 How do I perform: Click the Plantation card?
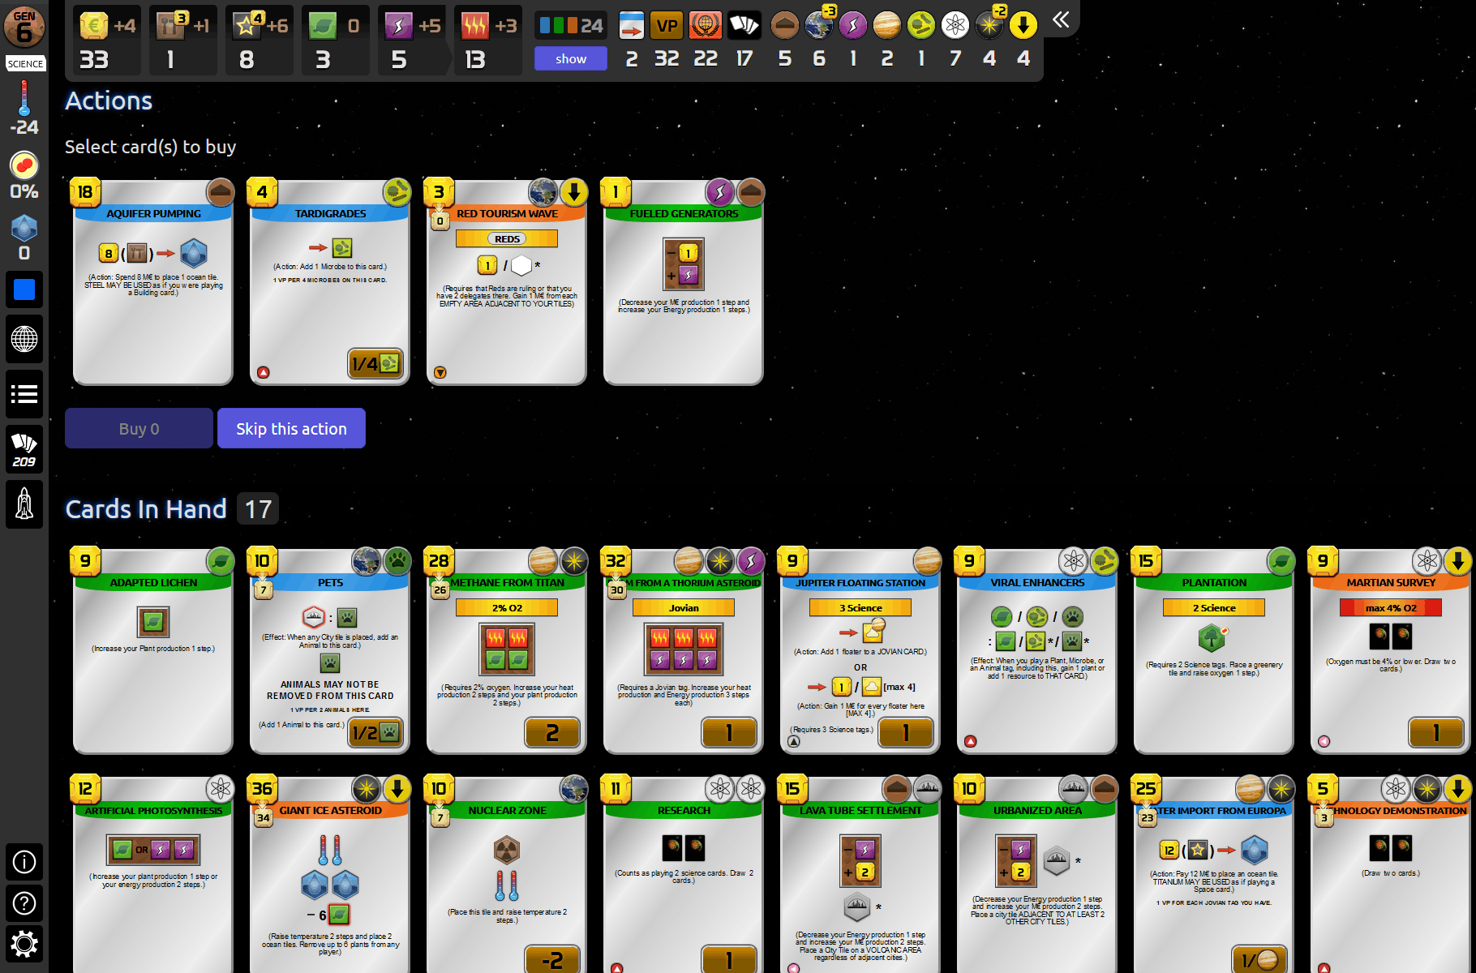pyautogui.click(x=1214, y=651)
